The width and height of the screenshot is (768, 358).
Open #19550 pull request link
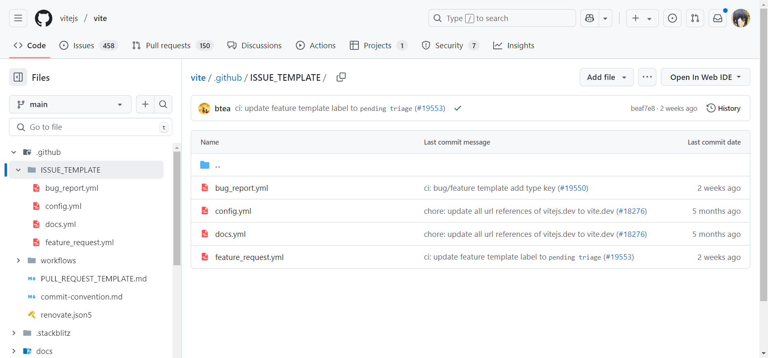click(x=573, y=188)
